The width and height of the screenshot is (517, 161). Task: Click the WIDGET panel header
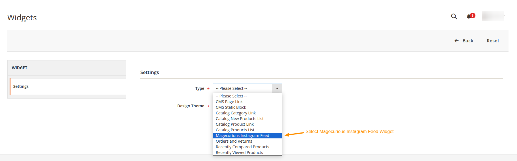click(x=67, y=68)
